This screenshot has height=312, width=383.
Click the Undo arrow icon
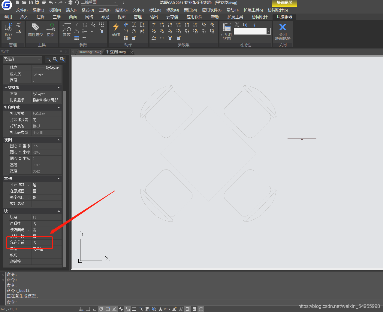point(51,2)
